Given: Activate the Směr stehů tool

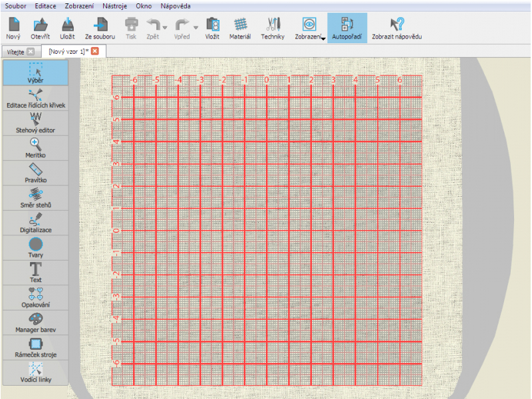Looking at the screenshot, I should (35, 198).
